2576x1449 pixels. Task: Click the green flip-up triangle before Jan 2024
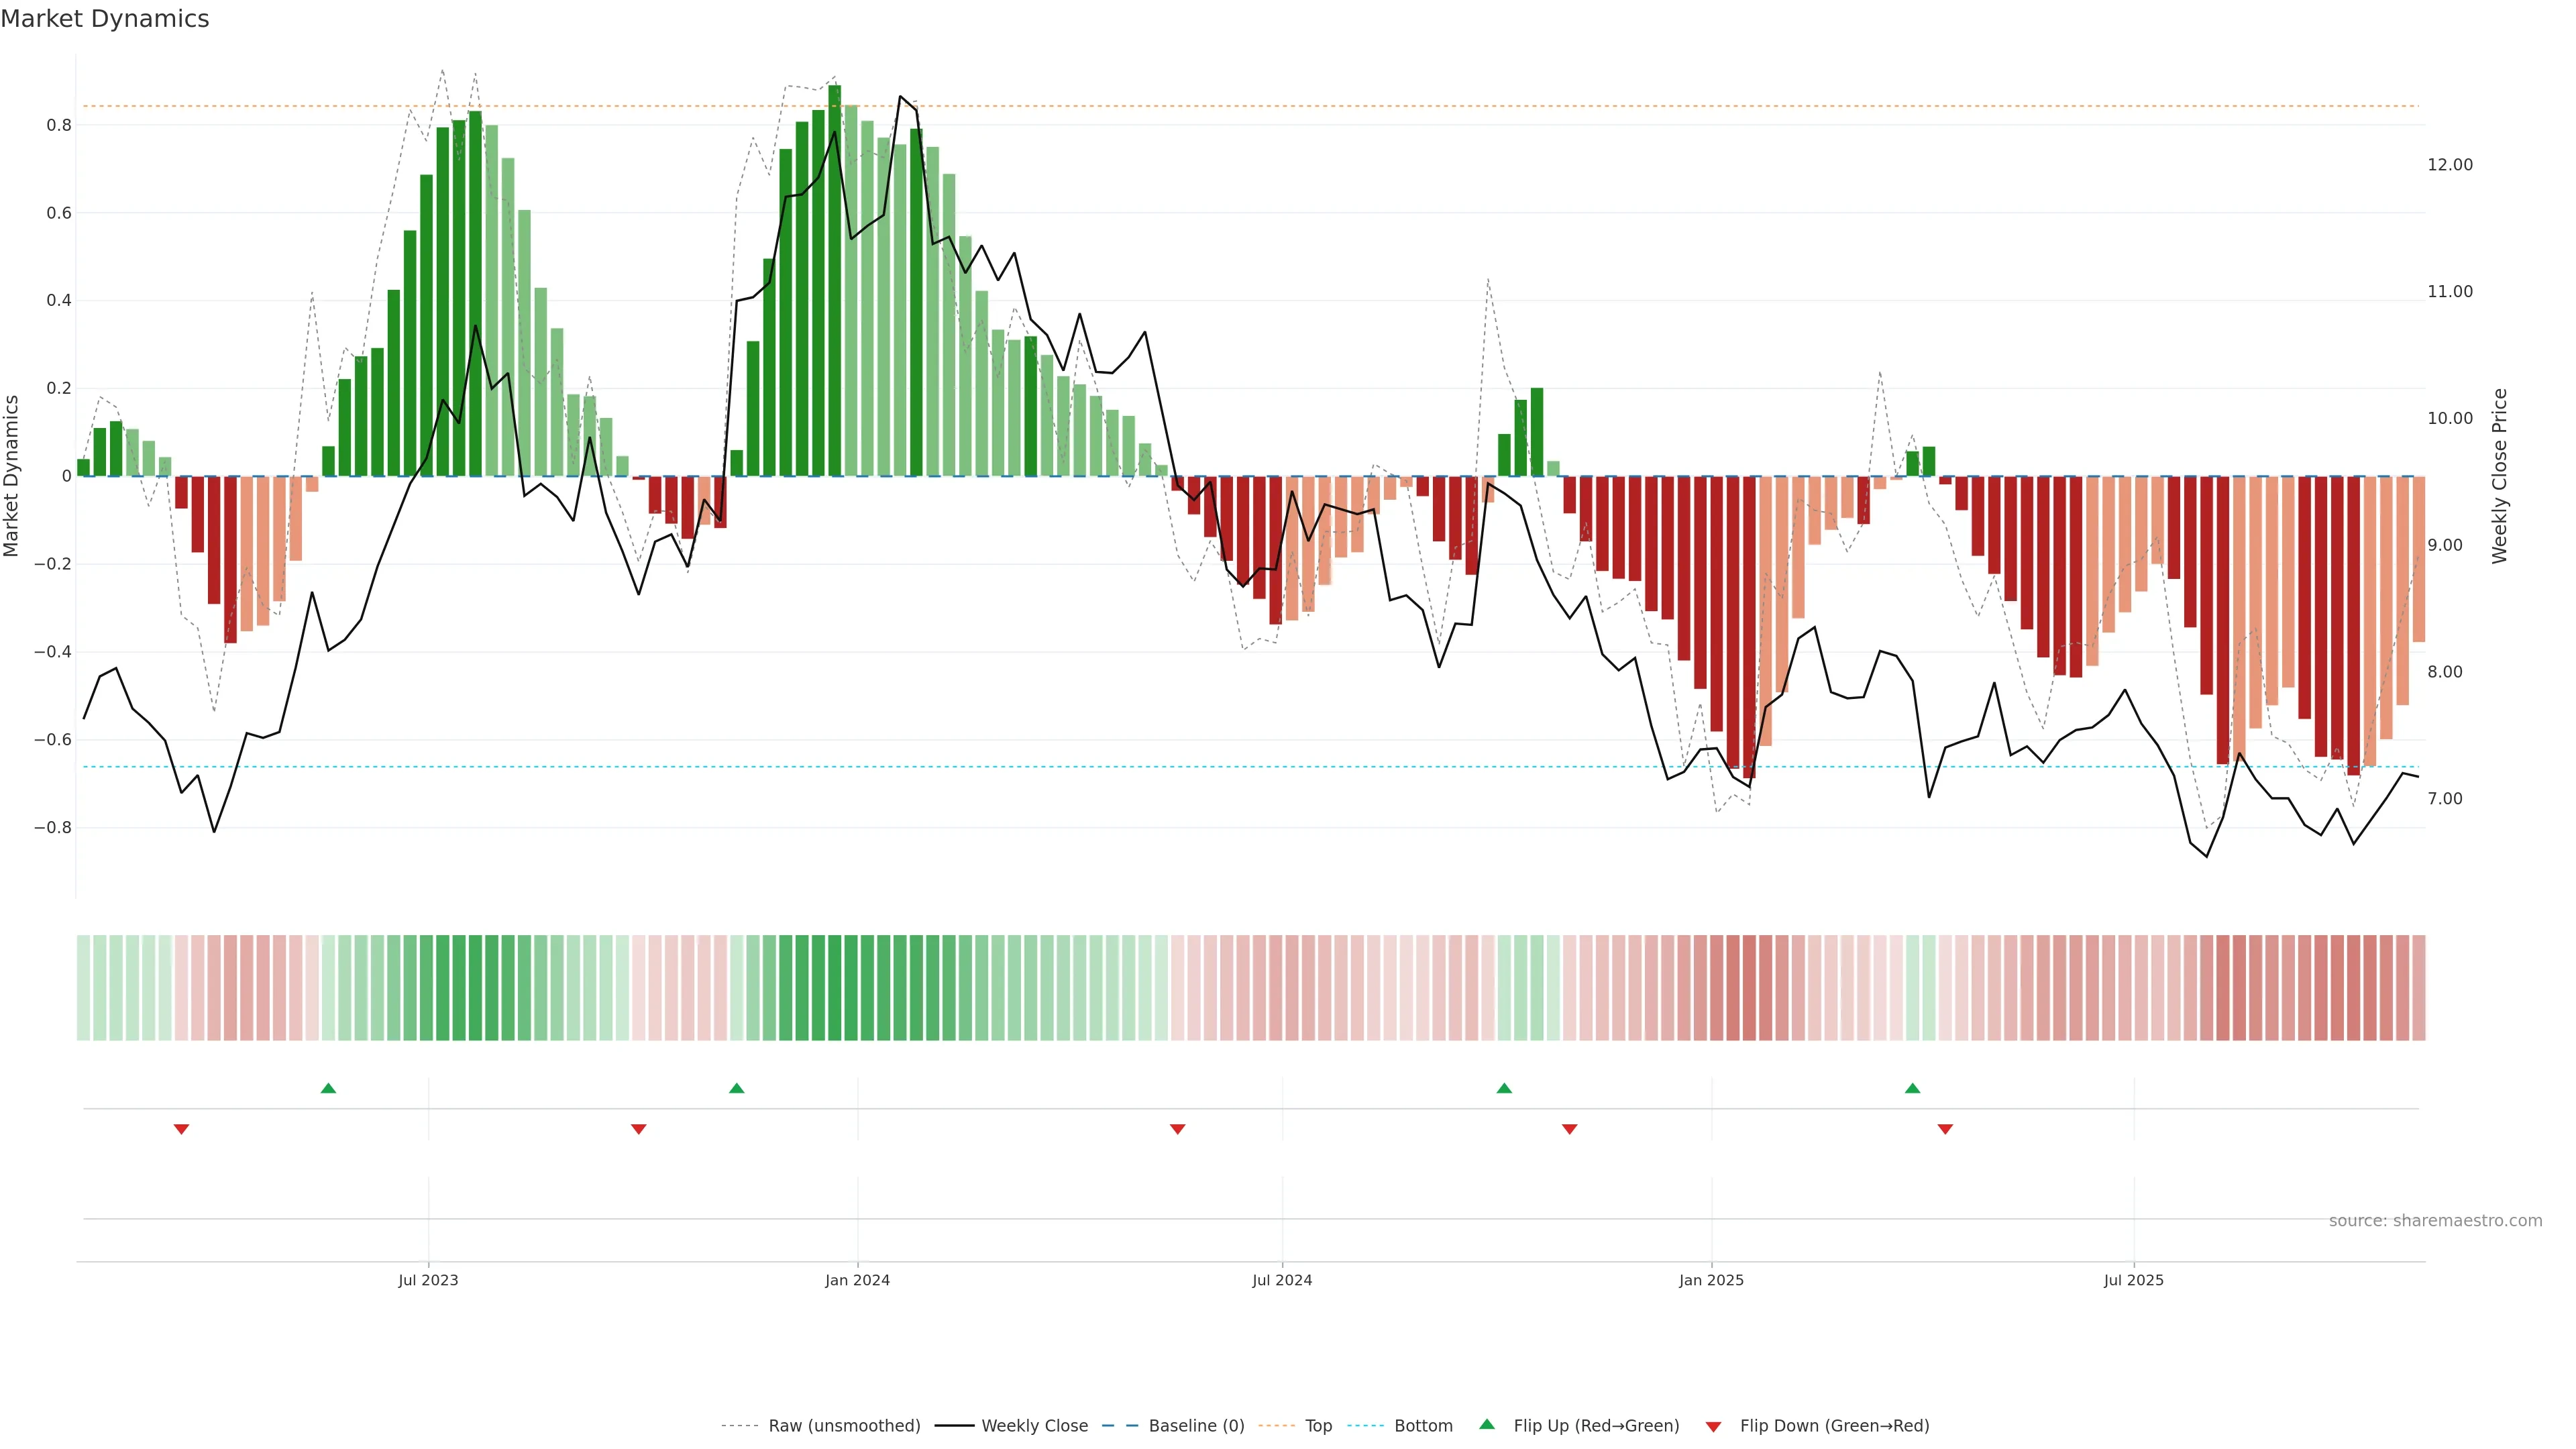click(737, 1088)
